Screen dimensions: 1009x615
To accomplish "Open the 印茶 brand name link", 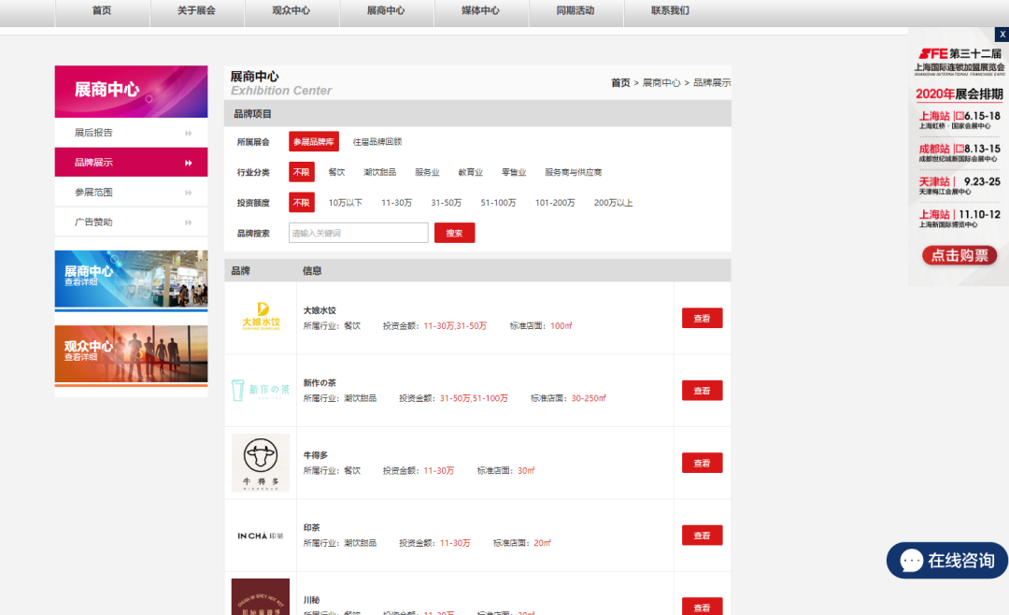I will (311, 527).
